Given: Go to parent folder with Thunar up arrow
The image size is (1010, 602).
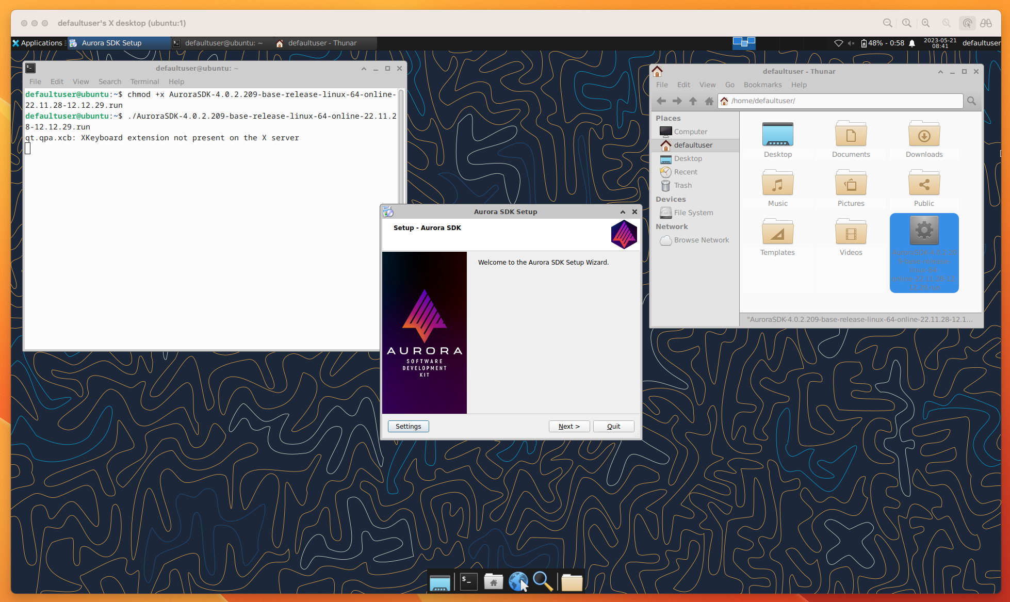Looking at the screenshot, I should coord(693,101).
